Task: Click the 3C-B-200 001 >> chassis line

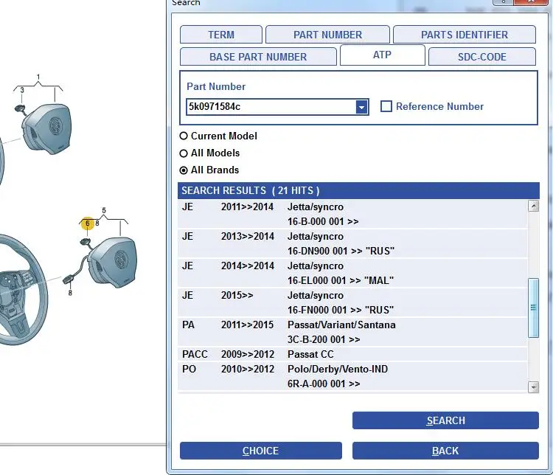Action: [x=324, y=339]
